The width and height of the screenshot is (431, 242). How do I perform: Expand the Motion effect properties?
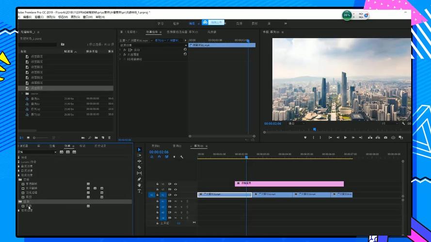(x=120, y=49)
